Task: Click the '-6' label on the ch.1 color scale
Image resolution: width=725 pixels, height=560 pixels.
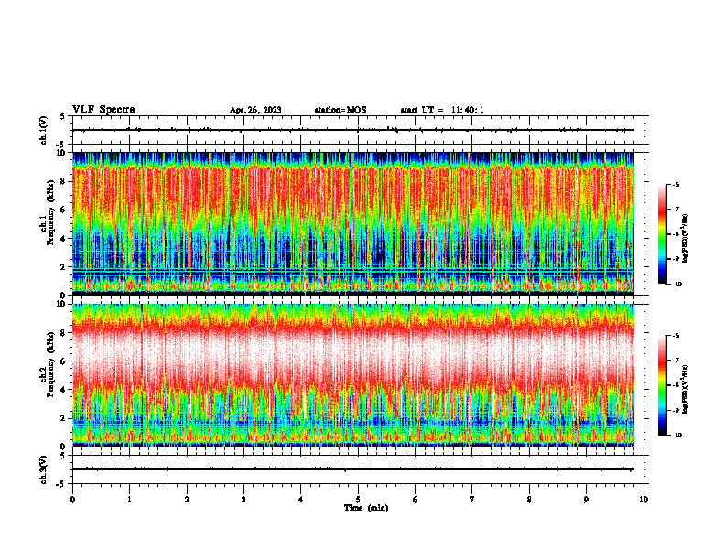Action: pos(676,184)
